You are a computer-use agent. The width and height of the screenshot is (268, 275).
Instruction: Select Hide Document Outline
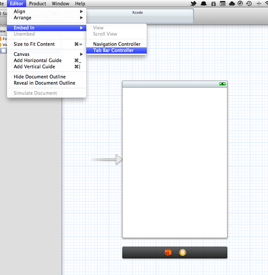[46, 77]
